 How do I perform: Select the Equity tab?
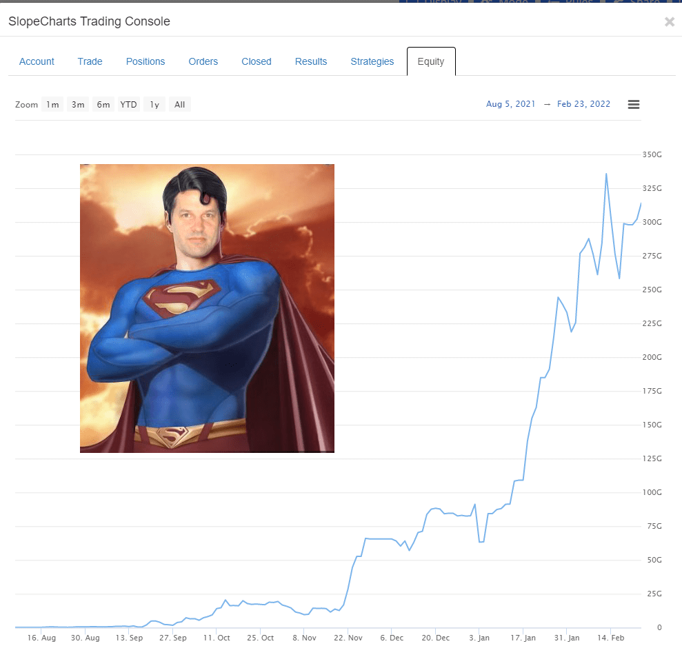tap(431, 61)
